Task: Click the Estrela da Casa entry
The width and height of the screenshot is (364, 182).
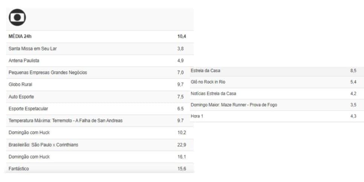Action: pyautogui.click(x=277, y=71)
